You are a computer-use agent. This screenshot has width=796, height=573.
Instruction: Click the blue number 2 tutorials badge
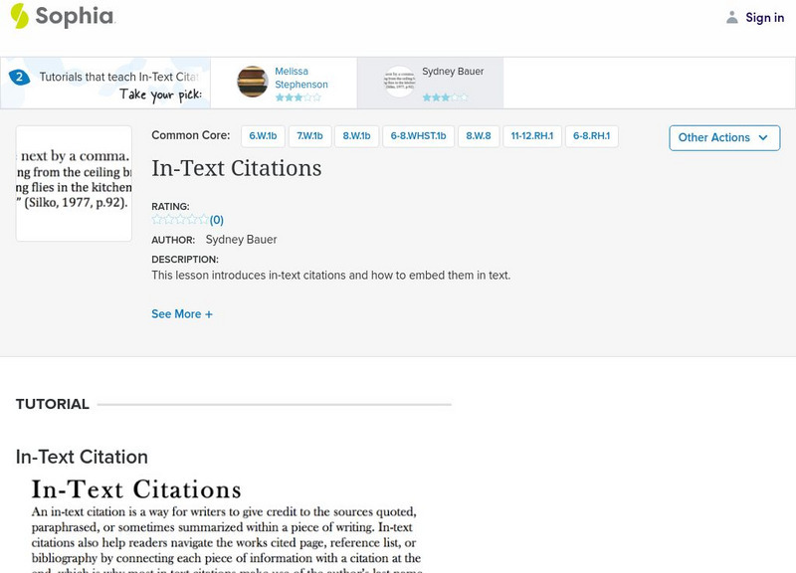pyautogui.click(x=19, y=78)
